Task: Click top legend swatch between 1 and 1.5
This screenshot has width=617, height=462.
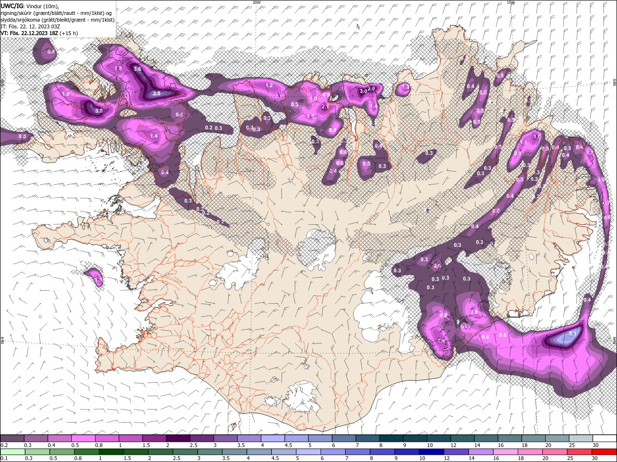Action: coord(130,438)
